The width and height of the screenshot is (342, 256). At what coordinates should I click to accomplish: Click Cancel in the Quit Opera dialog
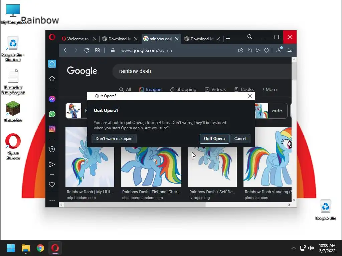click(240, 139)
